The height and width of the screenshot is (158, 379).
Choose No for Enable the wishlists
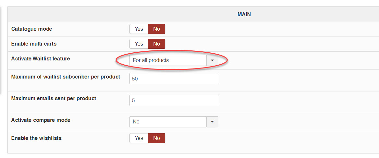pos(156,138)
